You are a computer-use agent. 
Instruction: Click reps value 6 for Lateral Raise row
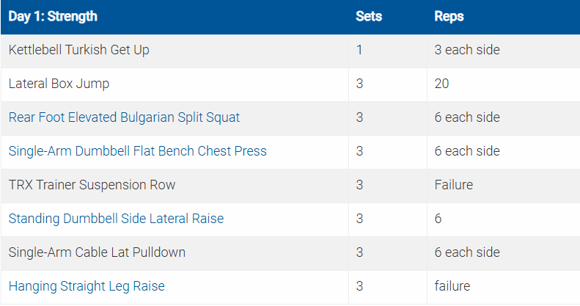tap(438, 219)
